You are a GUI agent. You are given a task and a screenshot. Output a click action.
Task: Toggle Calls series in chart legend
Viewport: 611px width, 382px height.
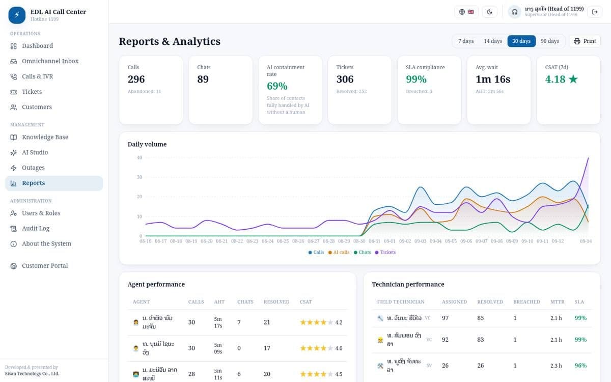tap(316, 252)
